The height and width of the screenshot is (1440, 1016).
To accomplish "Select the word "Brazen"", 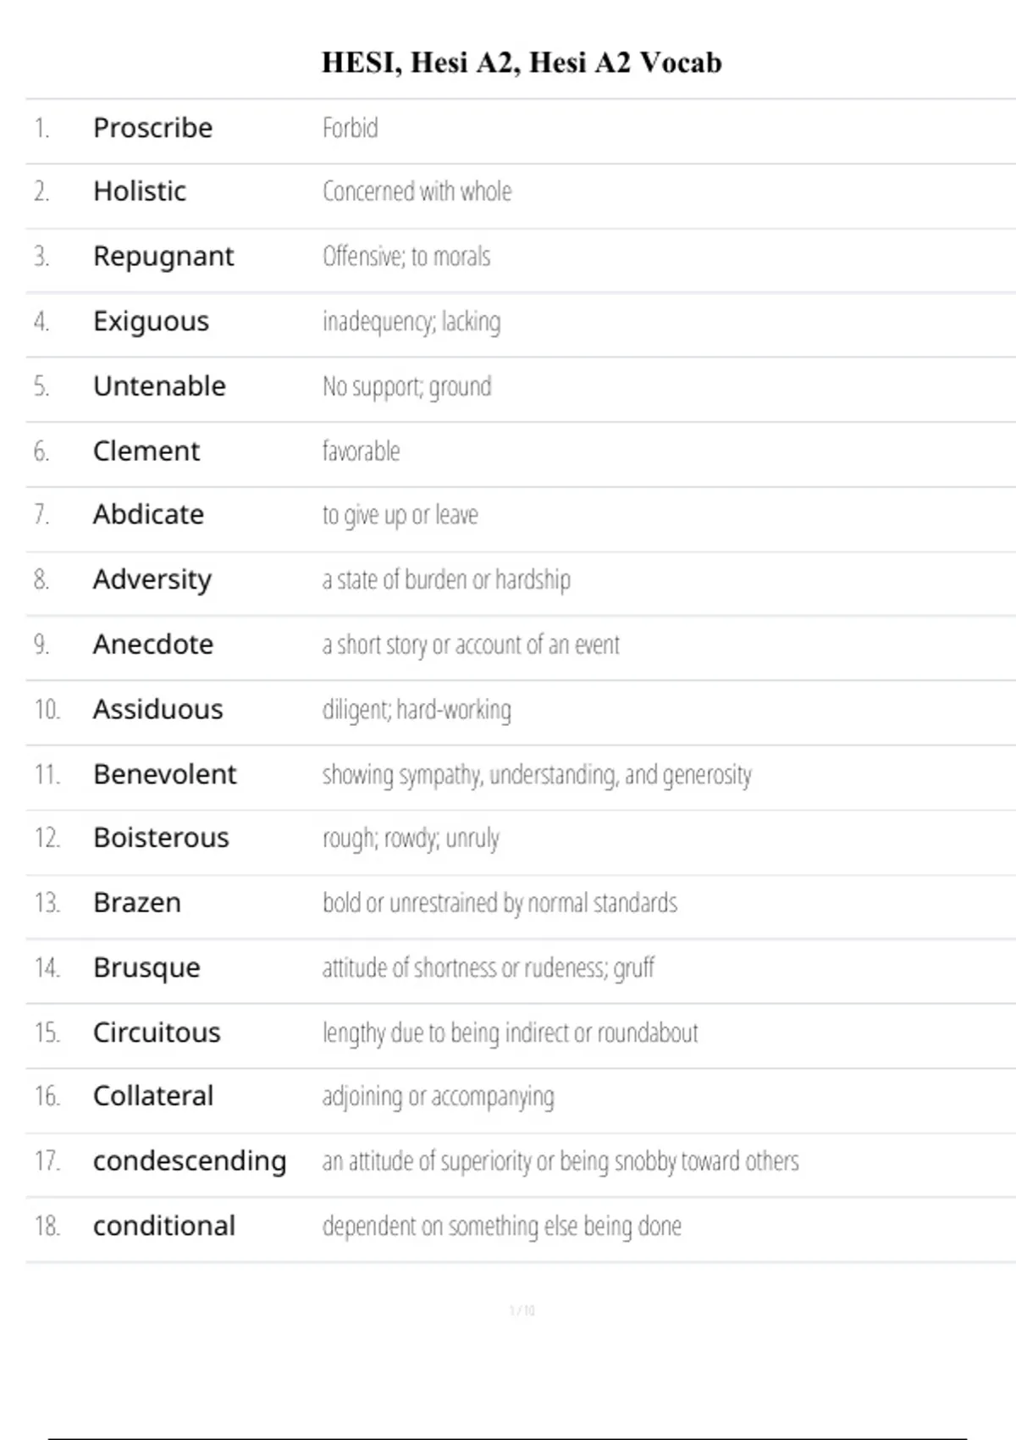I will [137, 903].
